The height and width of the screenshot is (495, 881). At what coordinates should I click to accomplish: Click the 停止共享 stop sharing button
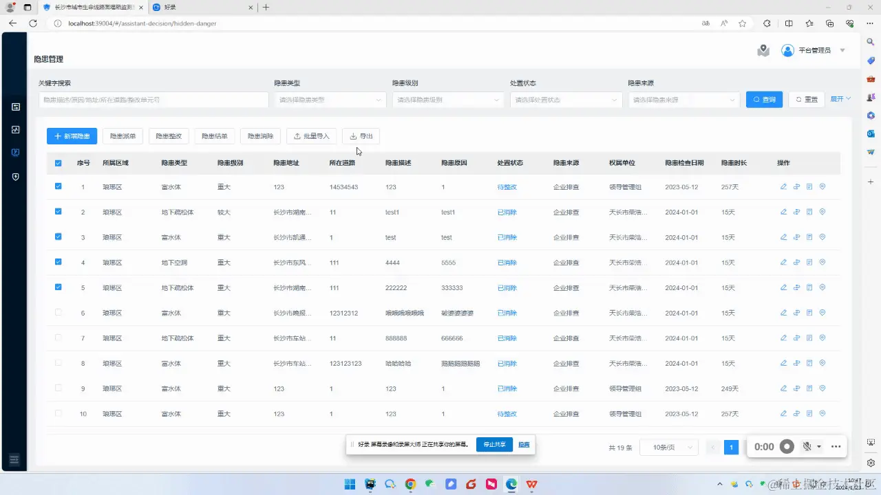coord(494,445)
